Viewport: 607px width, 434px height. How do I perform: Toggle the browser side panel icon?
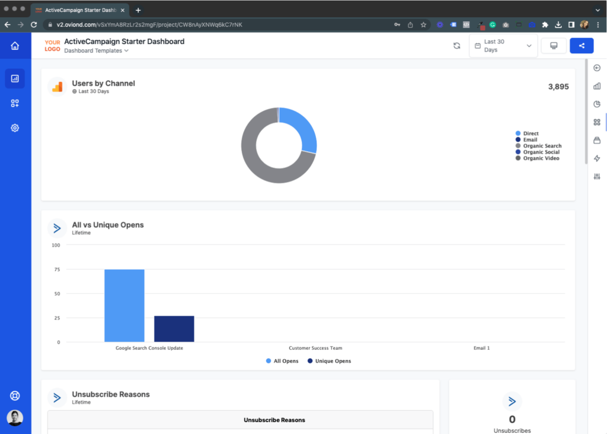point(571,24)
